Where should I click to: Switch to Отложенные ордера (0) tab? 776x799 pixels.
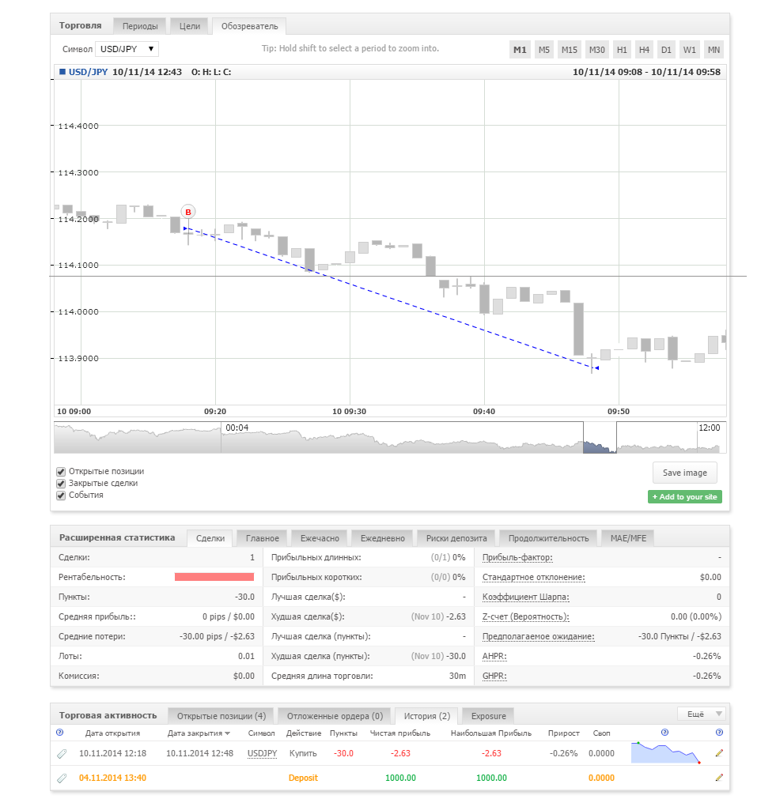coord(335,716)
